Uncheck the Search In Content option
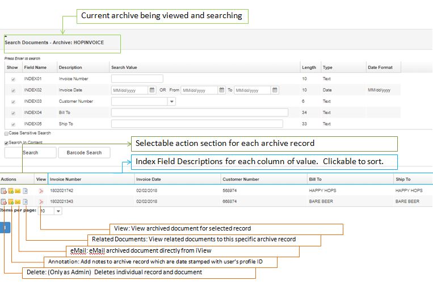 click(6, 143)
